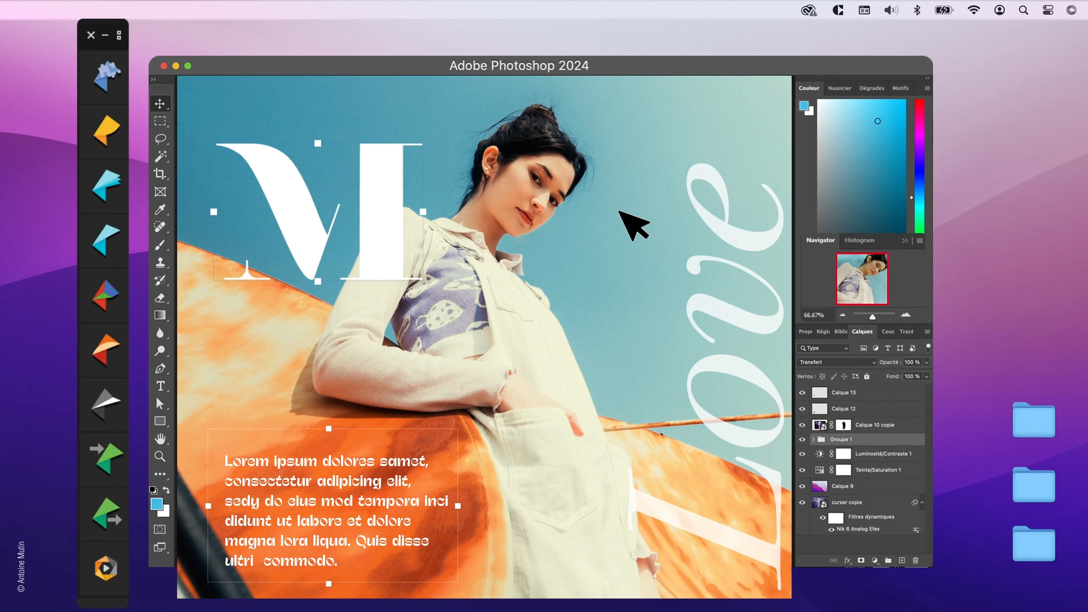Image resolution: width=1088 pixels, height=612 pixels.
Task: Switch to the Histogram tab
Action: point(859,240)
